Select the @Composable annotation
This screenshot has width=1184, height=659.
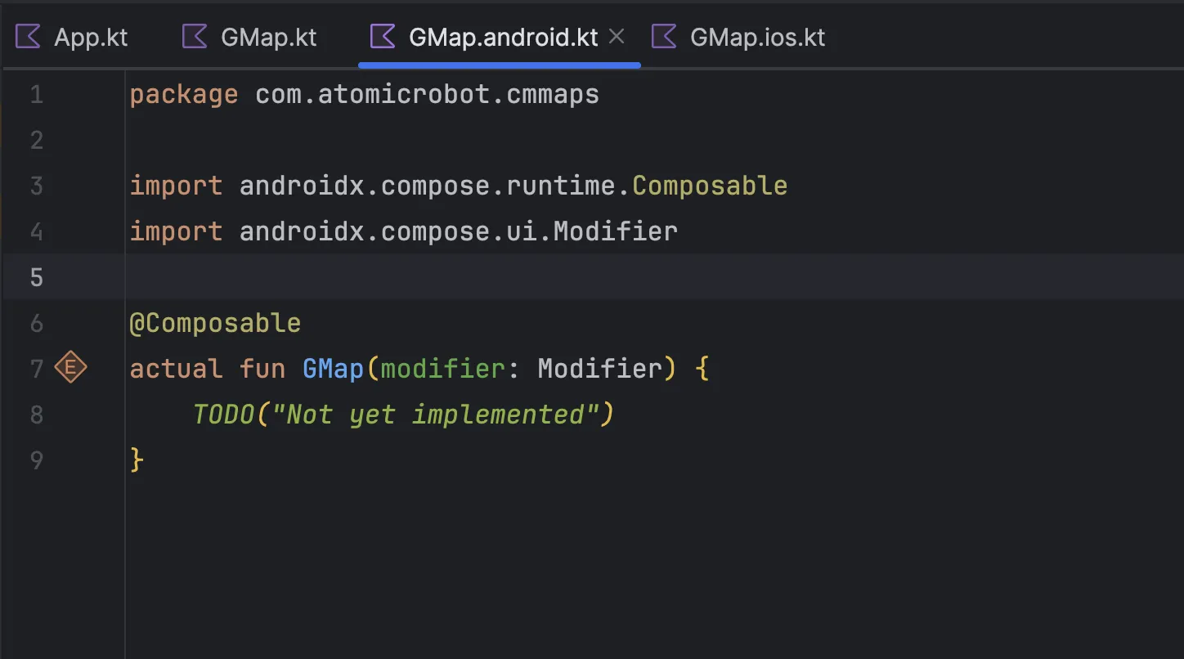[x=215, y=322]
